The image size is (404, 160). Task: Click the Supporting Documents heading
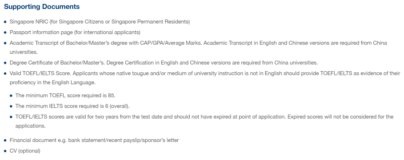[x=42, y=7]
